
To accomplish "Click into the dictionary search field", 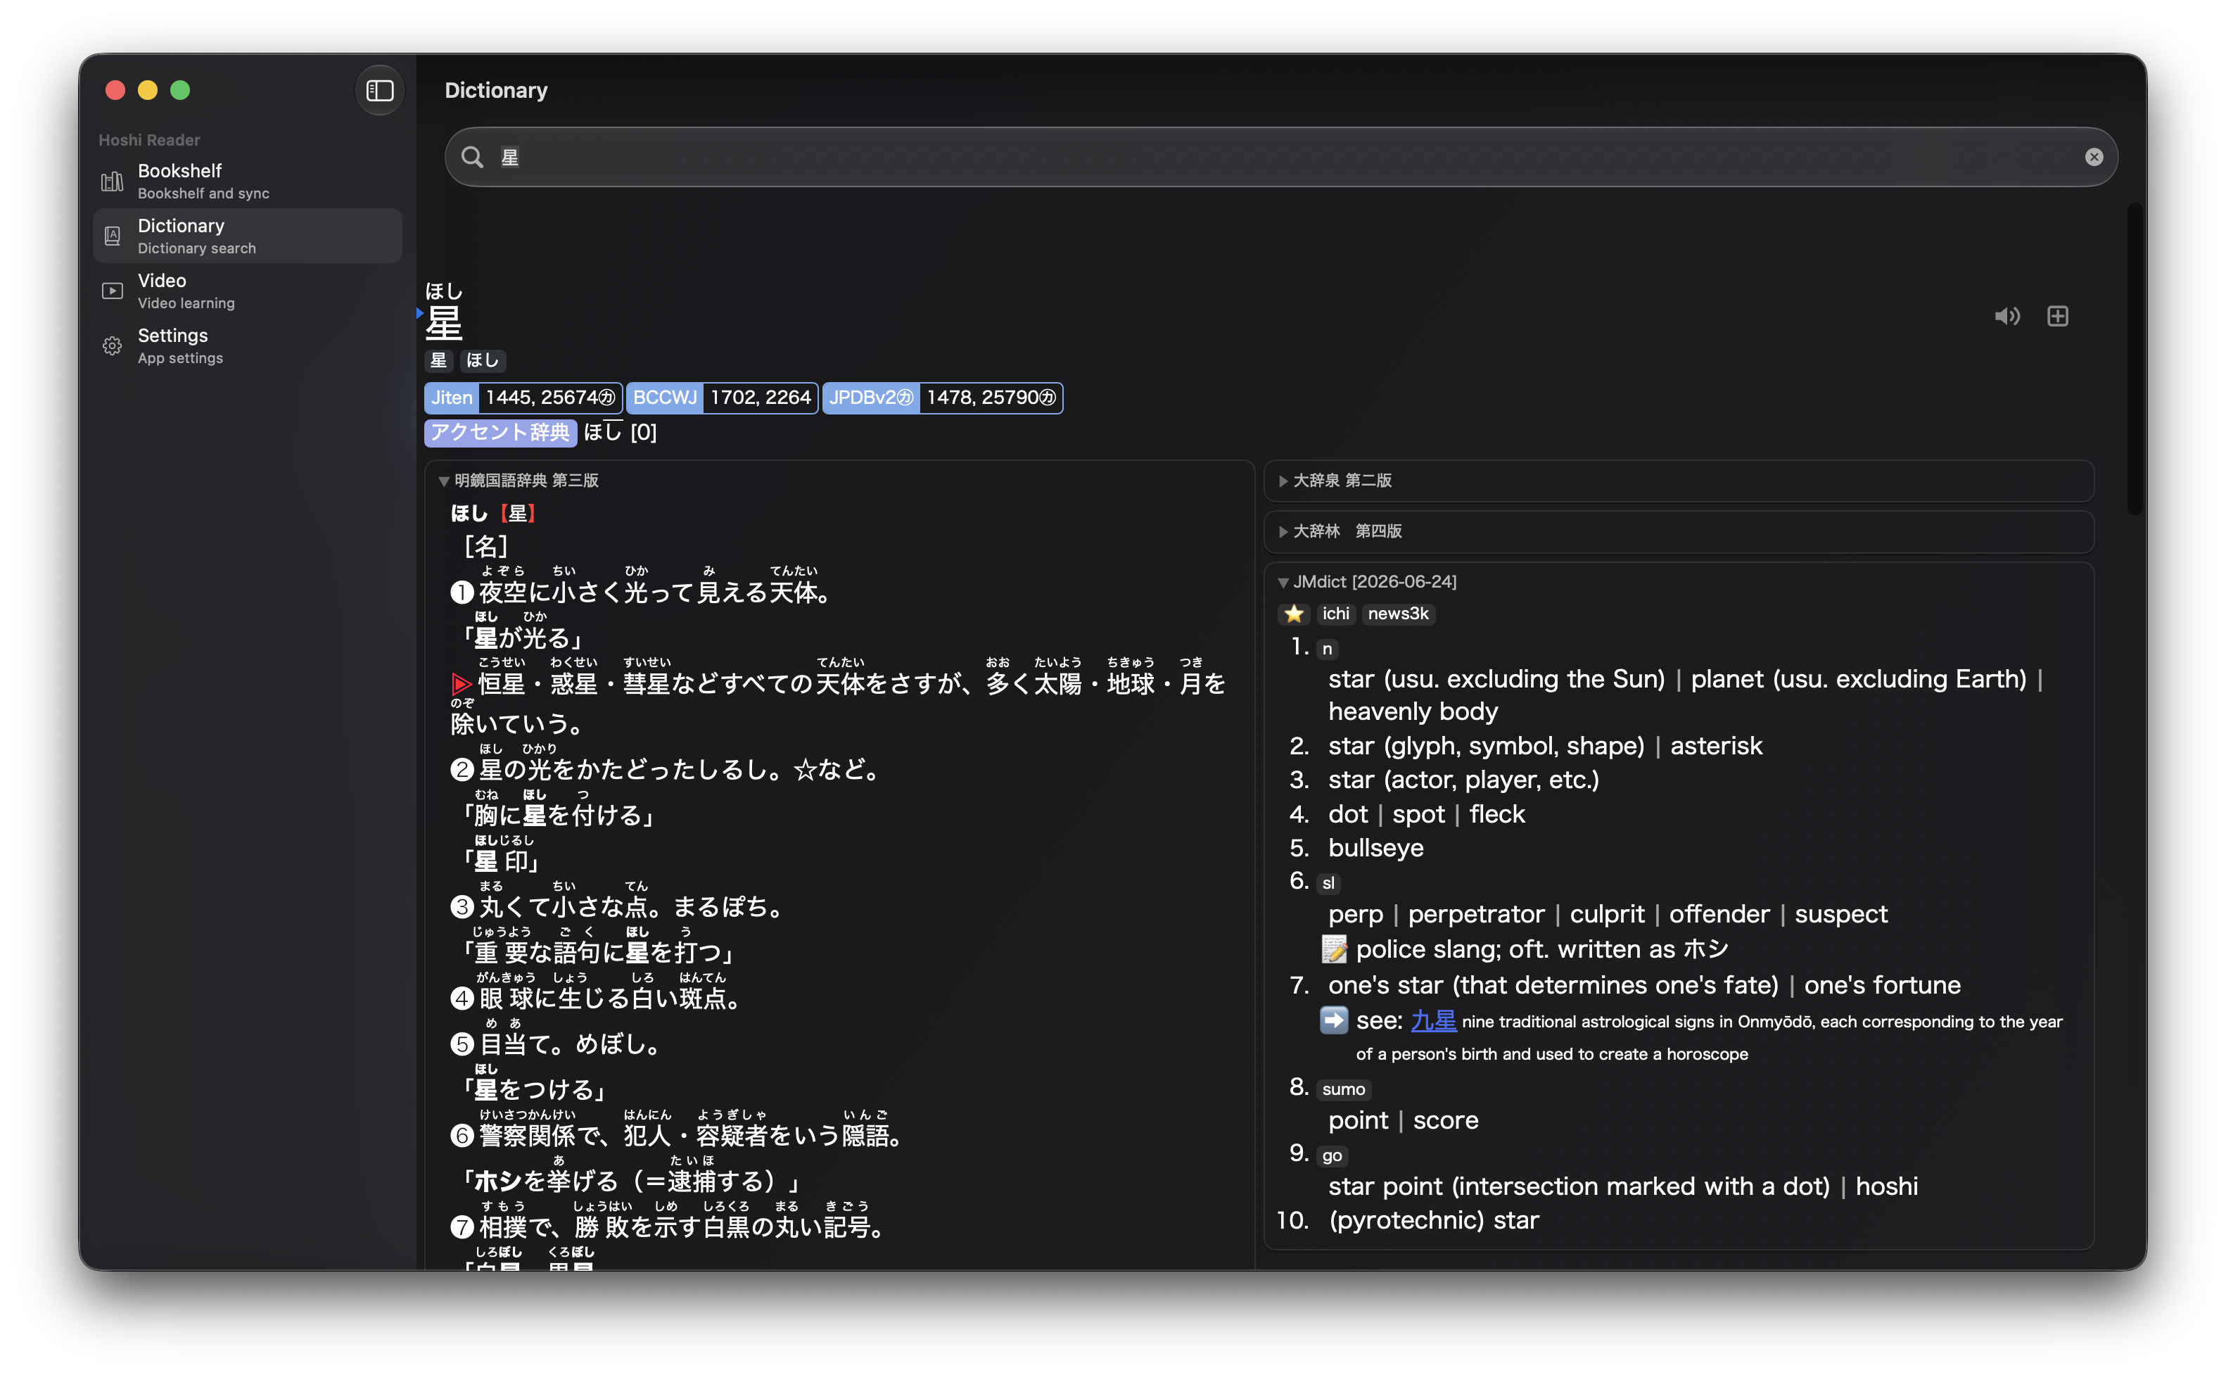I will click(x=1280, y=158).
